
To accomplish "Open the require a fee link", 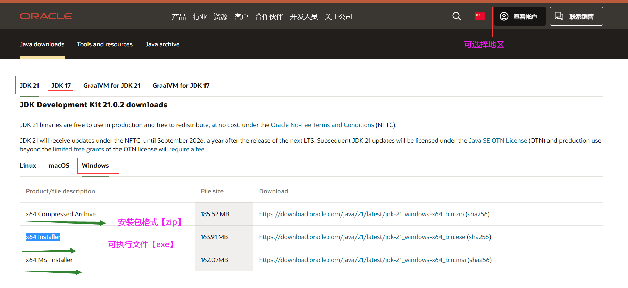I will click(187, 149).
